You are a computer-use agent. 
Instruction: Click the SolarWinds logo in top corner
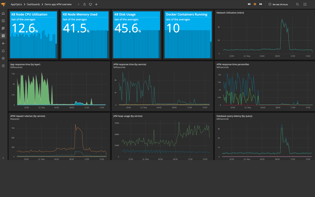pos(3,4)
